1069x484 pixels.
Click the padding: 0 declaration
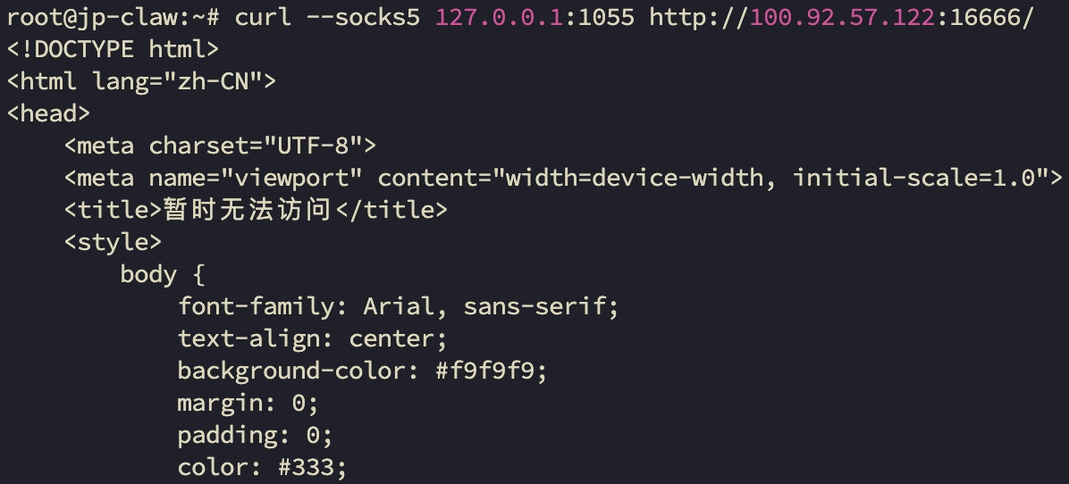point(255,435)
